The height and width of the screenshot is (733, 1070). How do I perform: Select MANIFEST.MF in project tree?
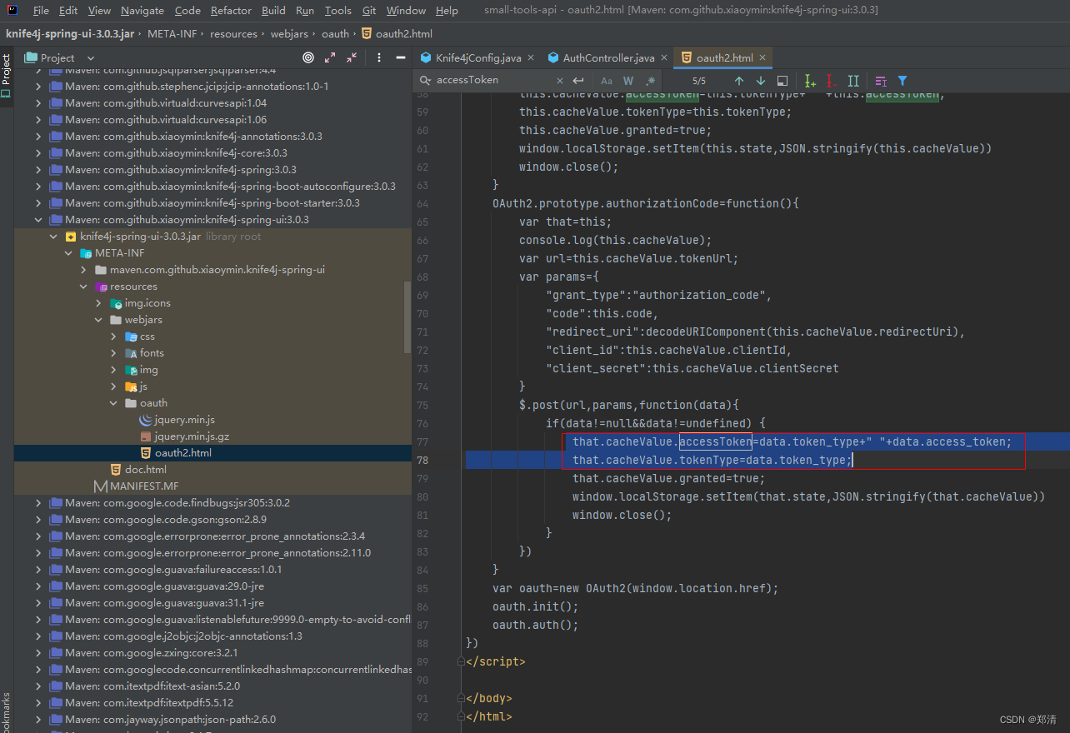pos(144,486)
